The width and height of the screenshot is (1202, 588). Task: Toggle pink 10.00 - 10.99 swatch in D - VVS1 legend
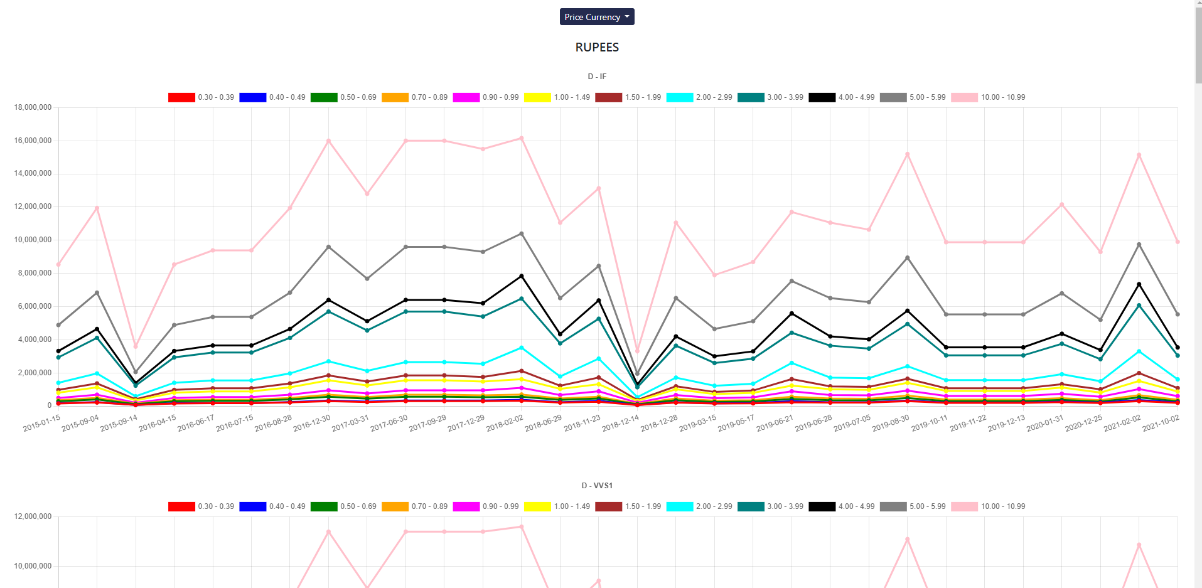point(964,506)
